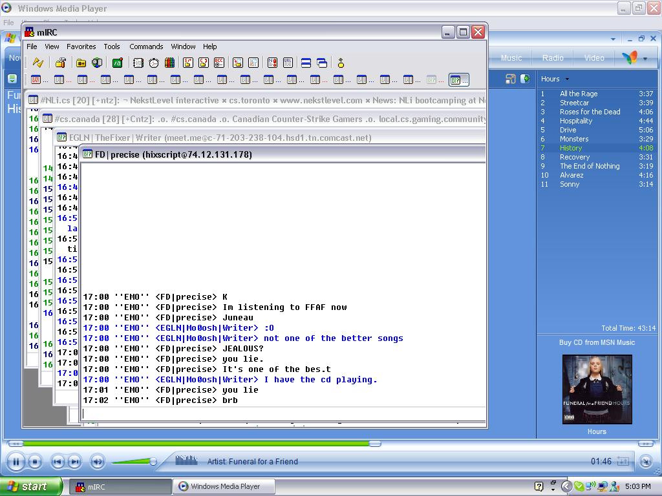662x496 pixels.
Task: Open the DCC options toolbar icon
Action: pyautogui.click(x=219, y=63)
